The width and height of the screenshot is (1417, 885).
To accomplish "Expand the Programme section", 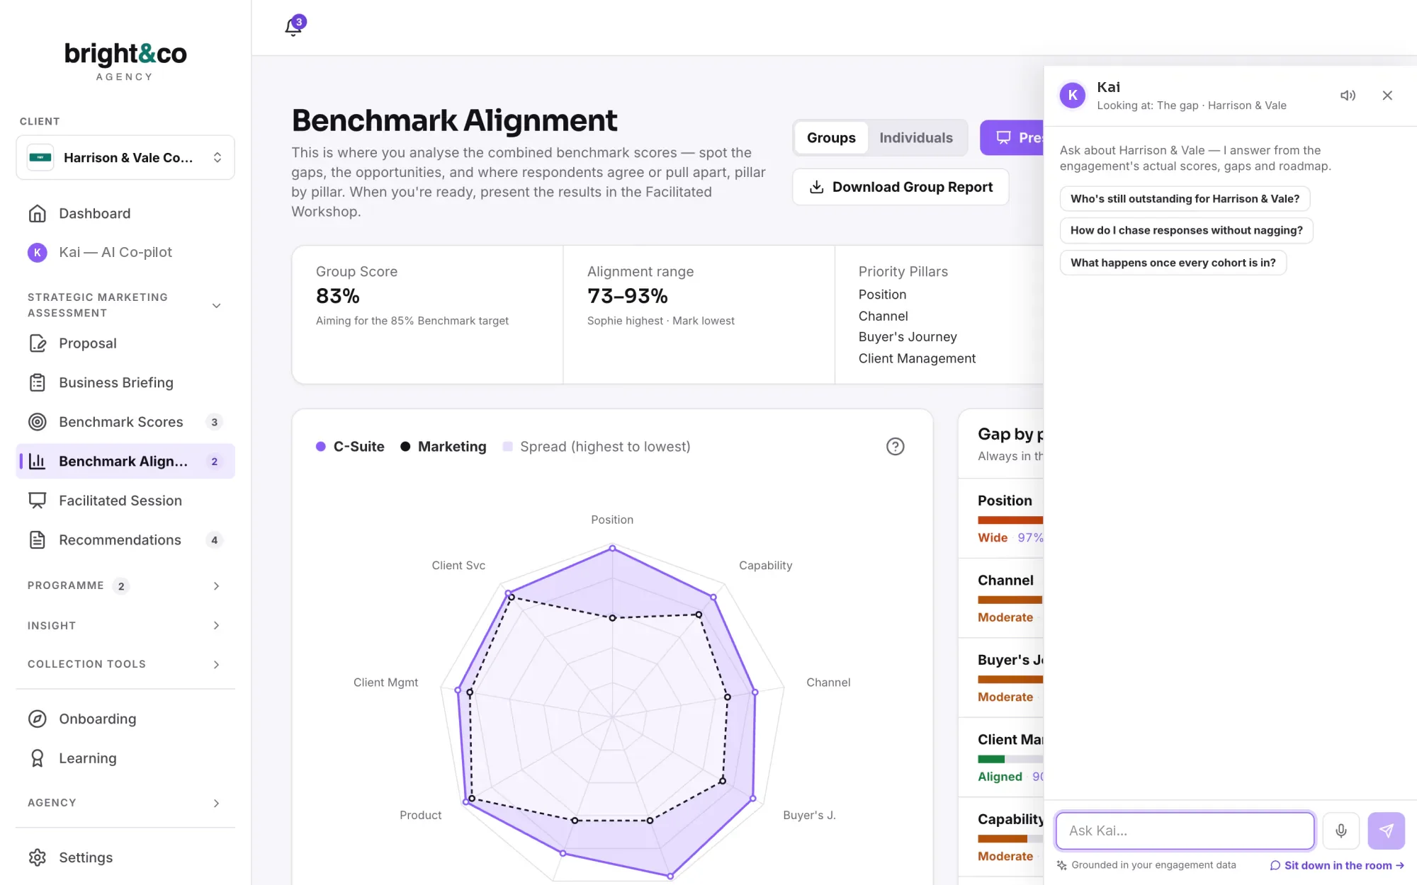I will click(x=125, y=586).
